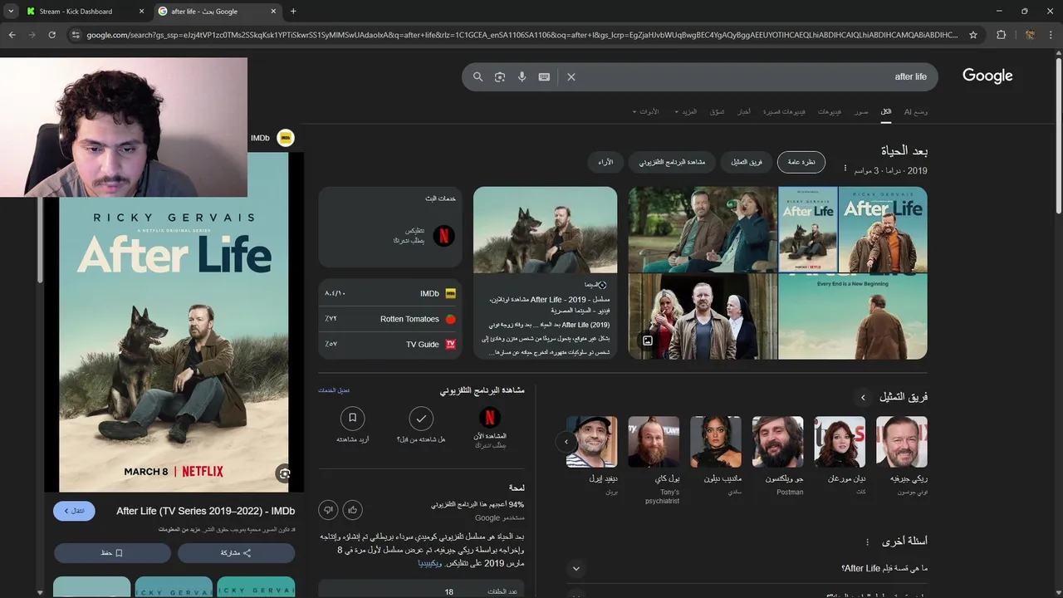Open Ricky Gervais cast thumbnail
Screen dimensions: 1063x598
902,442
